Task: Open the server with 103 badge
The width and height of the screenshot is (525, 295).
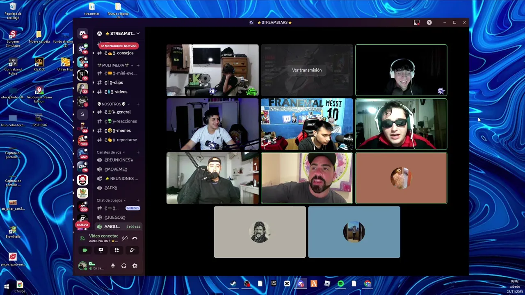Action: (82, 141)
